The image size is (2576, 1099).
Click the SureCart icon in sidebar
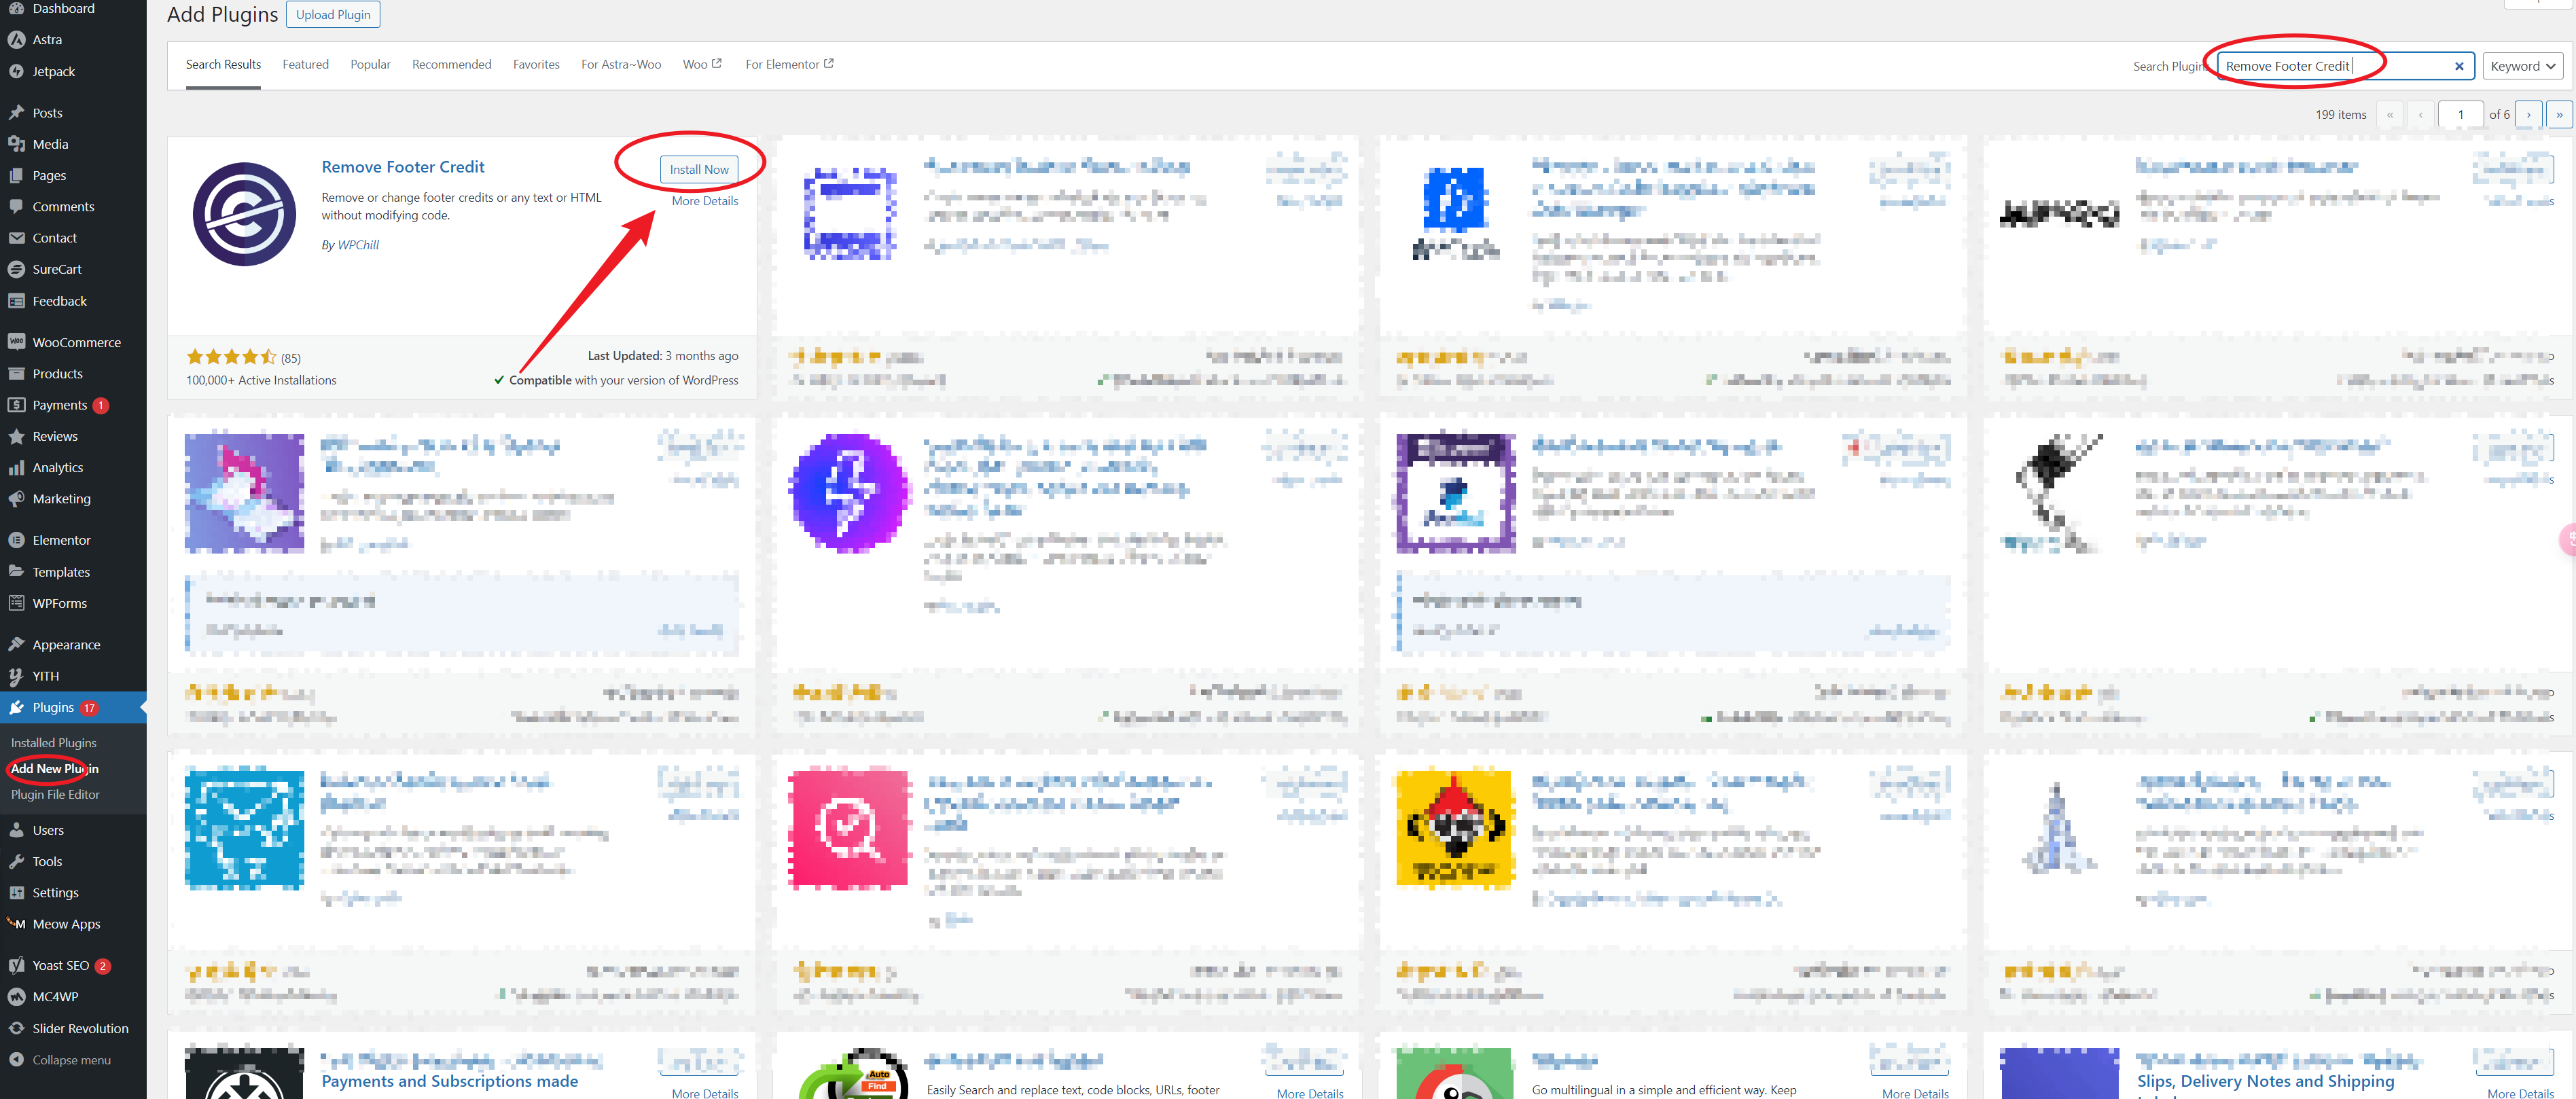click(16, 268)
